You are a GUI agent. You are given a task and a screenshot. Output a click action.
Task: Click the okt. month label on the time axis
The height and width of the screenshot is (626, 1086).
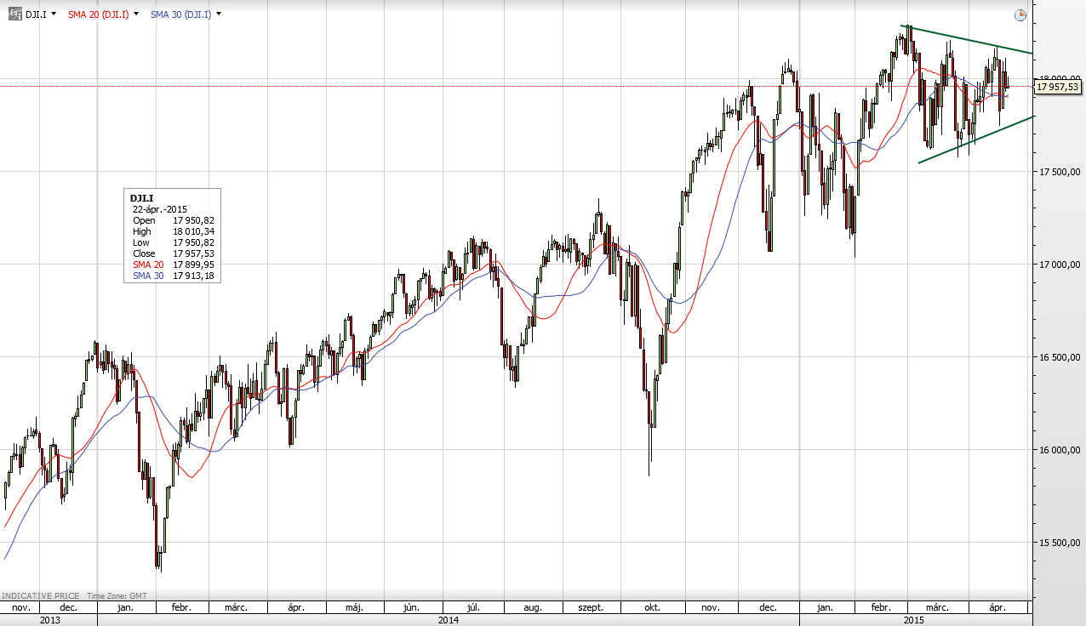coord(653,608)
